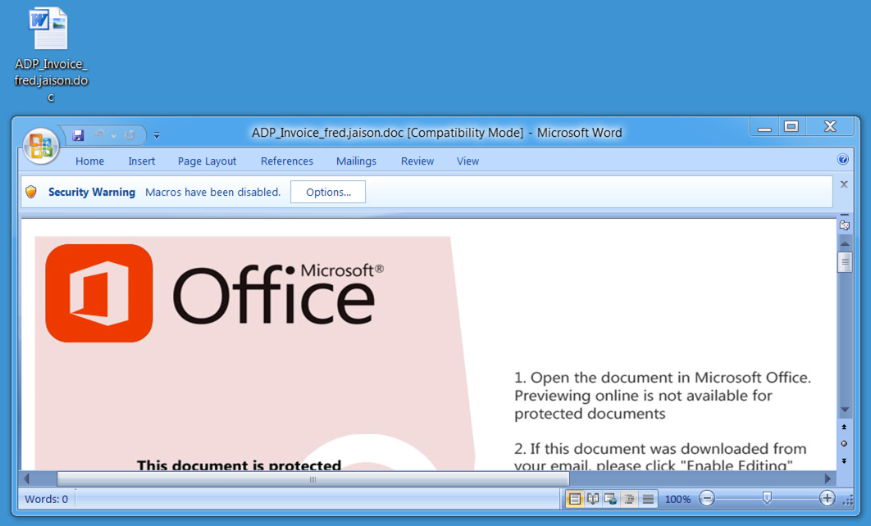The height and width of the screenshot is (526, 871).
Task: Click the vertical scrollbar up arrow
Action: click(x=845, y=243)
